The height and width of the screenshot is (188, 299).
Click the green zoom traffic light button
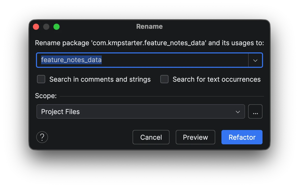click(x=57, y=26)
